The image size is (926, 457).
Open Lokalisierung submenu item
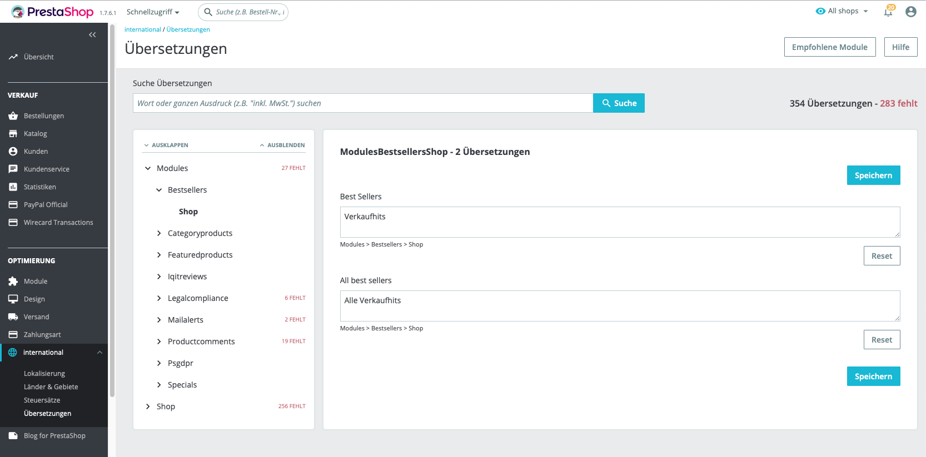click(44, 374)
